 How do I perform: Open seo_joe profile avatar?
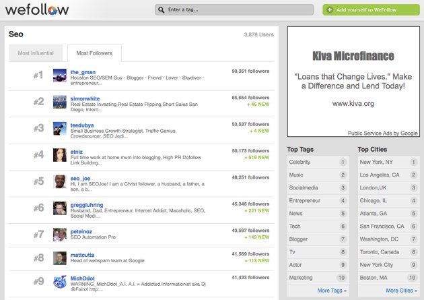(60, 181)
